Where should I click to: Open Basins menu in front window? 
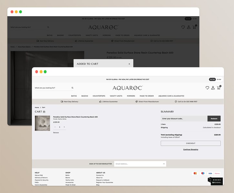coord(85,96)
